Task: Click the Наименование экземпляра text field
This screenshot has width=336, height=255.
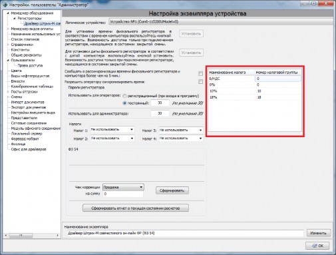Action: 185,233
